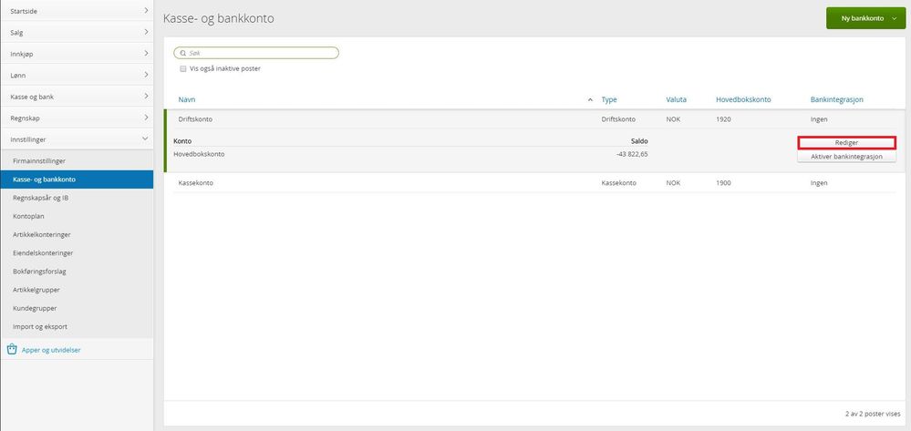Expand the Kasse og bank sidebar section
The image size is (911, 431).
tap(77, 97)
